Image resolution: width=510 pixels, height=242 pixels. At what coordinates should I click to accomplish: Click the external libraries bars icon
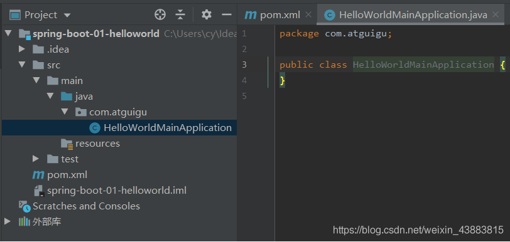[x=24, y=222]
